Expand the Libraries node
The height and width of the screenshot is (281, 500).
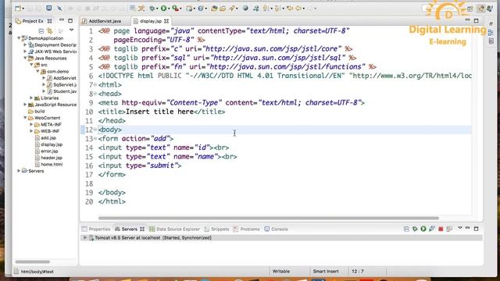31,98
